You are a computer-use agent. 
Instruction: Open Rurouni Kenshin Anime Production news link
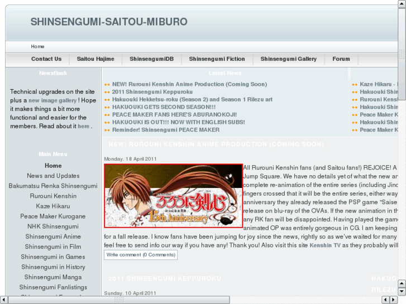tap(189, 84)
